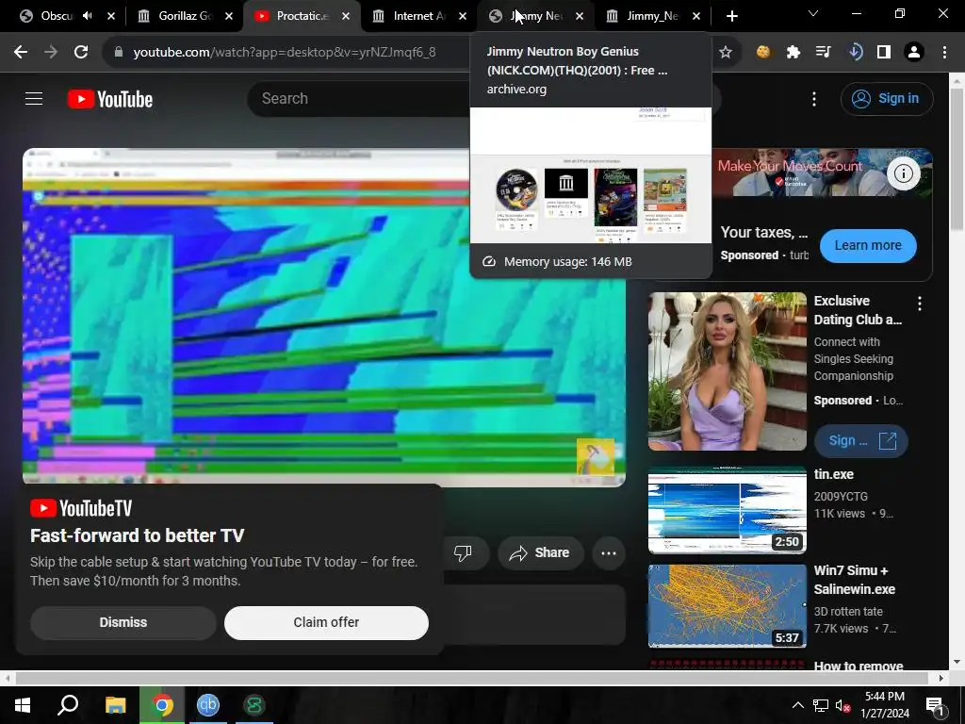Open the Chrome three-dot menu
Viewport: 965px width, 724px height.
[x=944, y=53]
